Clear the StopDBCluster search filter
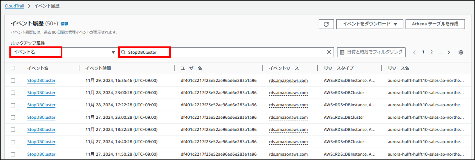Screen dimensions: 475x160 coord(329,52)
